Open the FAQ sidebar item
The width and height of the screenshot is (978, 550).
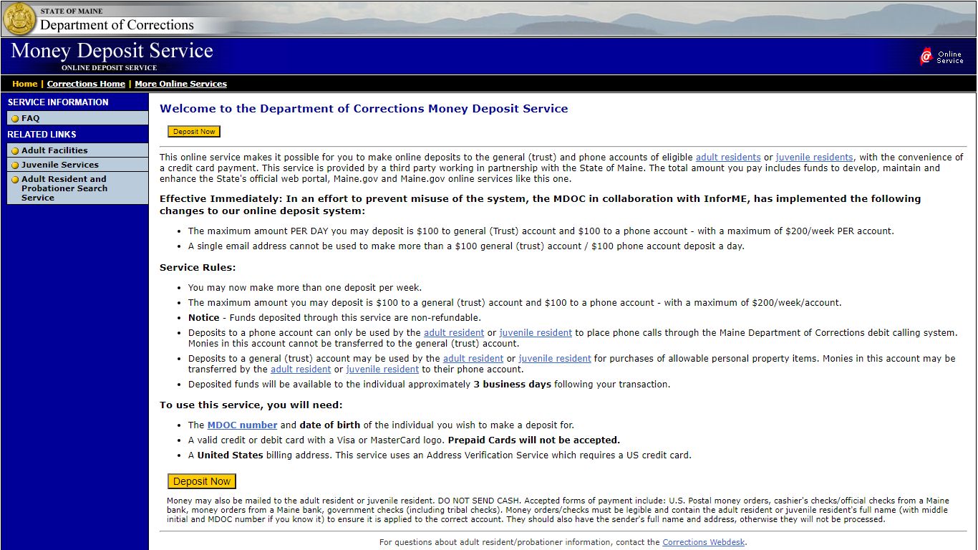pyautogui.click(x=77, y=118)
